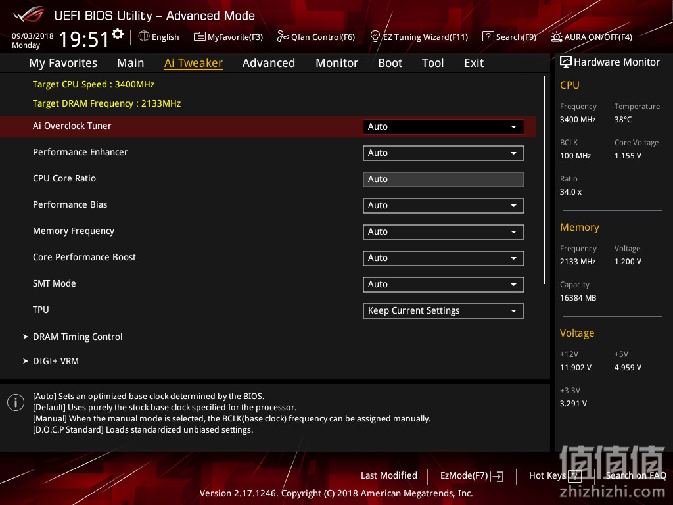Click Target DRAM Frequency : 2133MHz text
Viewport: 673px width, 505px height.
click(107, 103)
